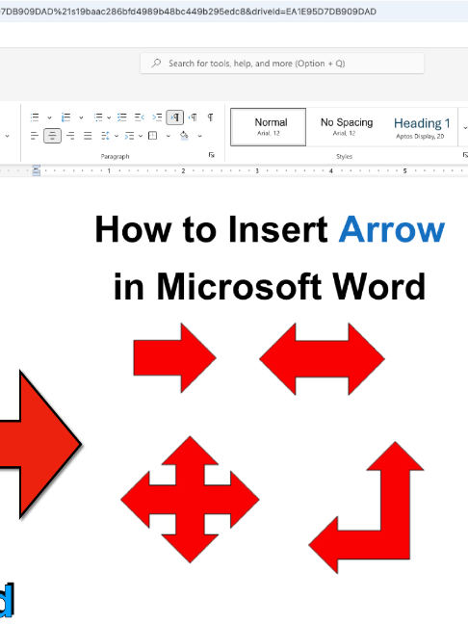Align text to the left
This screenshot has width=468, height=624.
click(x=35, y=136)
